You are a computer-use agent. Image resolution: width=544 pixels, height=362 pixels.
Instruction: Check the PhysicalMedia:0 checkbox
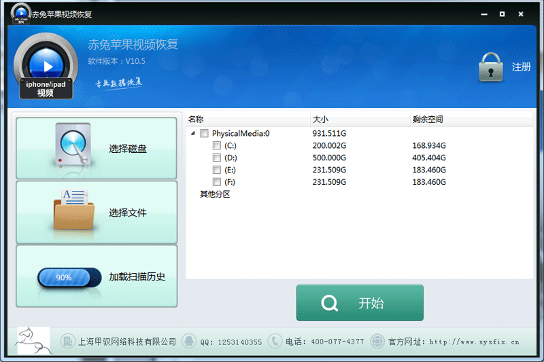click(204, 133)
